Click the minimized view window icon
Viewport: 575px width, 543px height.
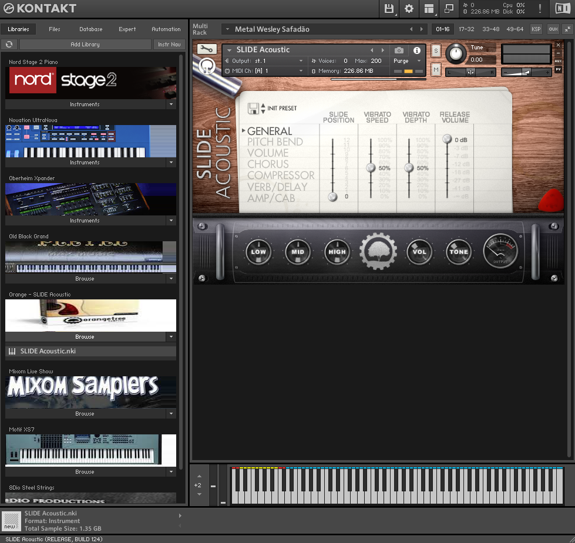tap(449, 8)
